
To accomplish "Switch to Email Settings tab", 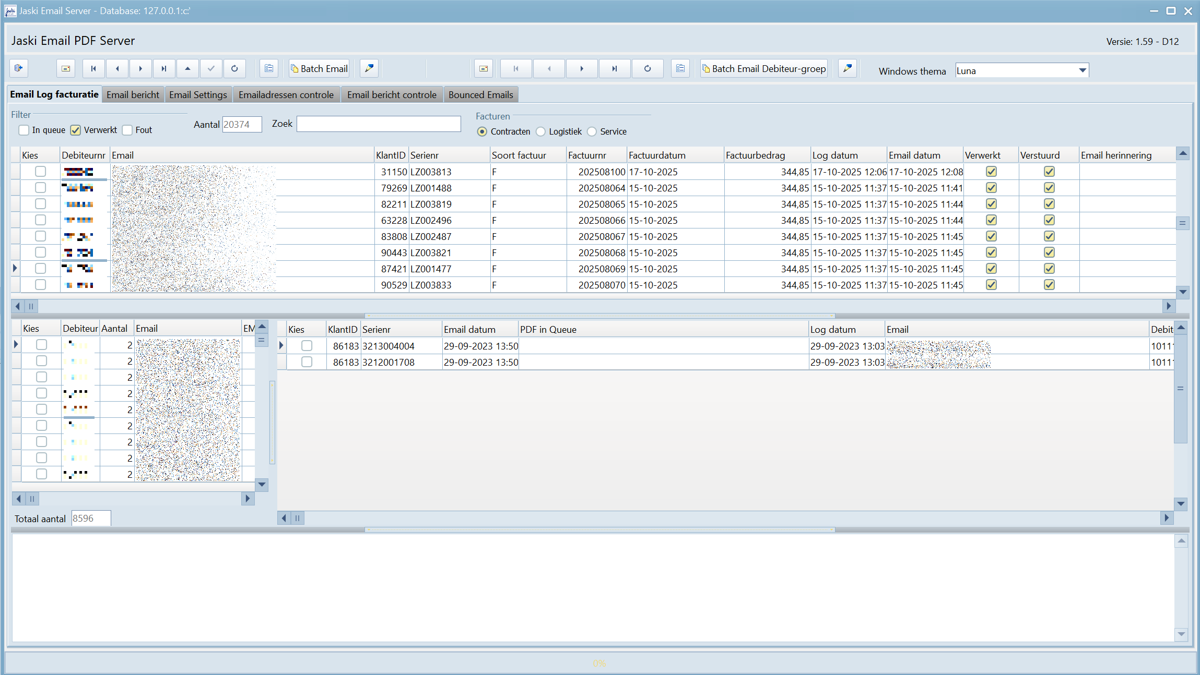I will coord(198,94).
